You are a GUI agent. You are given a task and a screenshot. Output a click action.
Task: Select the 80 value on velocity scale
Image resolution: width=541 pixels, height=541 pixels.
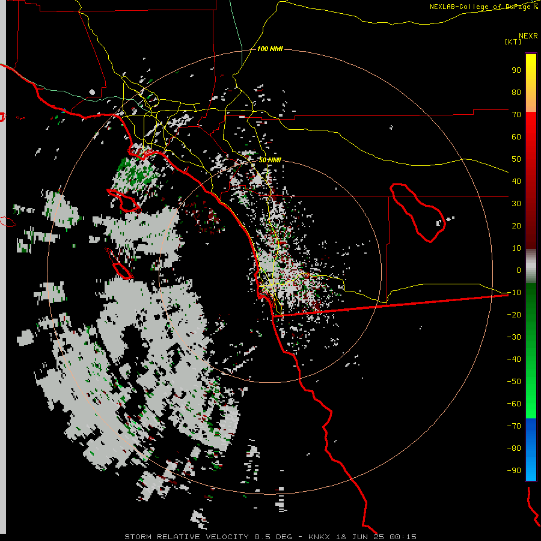point(516,93)
